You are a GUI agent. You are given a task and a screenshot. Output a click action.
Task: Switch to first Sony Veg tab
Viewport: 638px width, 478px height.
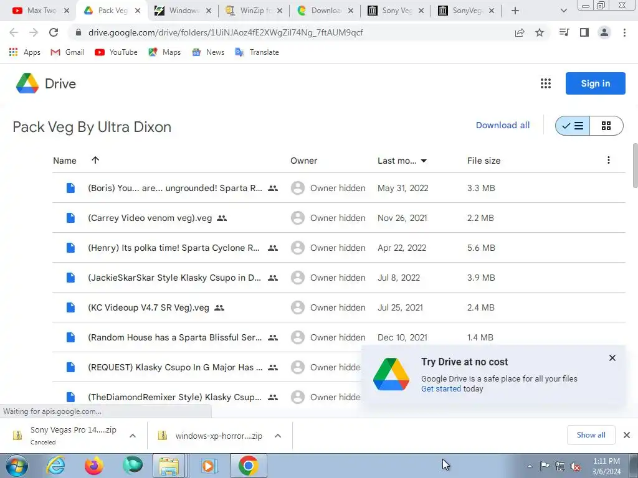[x=396, y=11]
